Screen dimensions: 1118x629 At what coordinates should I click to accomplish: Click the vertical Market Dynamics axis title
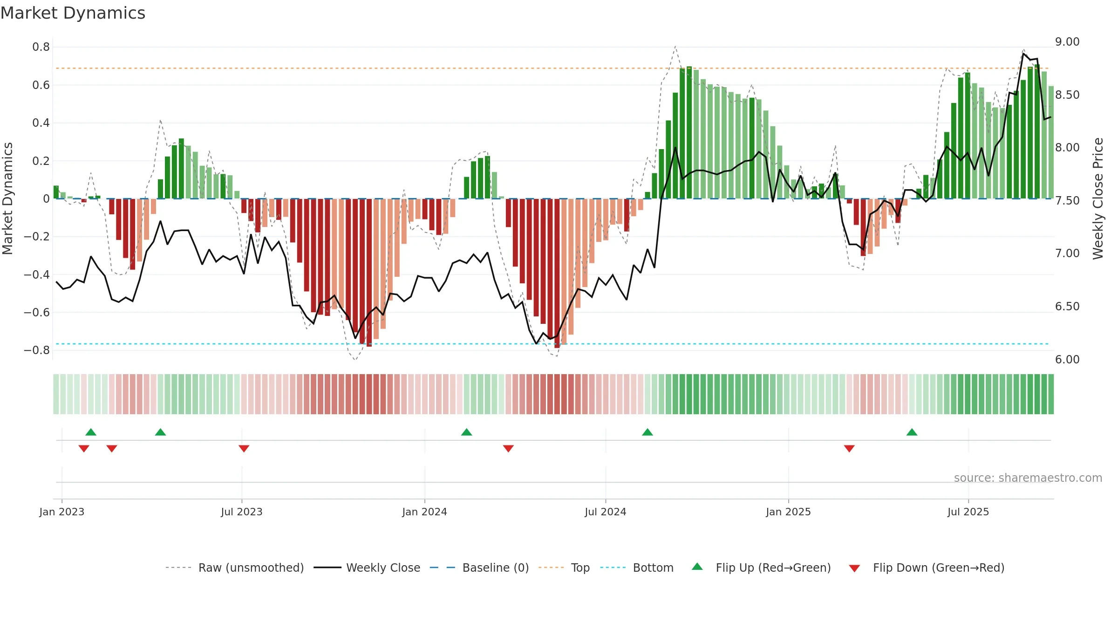[x=7, y=198]
